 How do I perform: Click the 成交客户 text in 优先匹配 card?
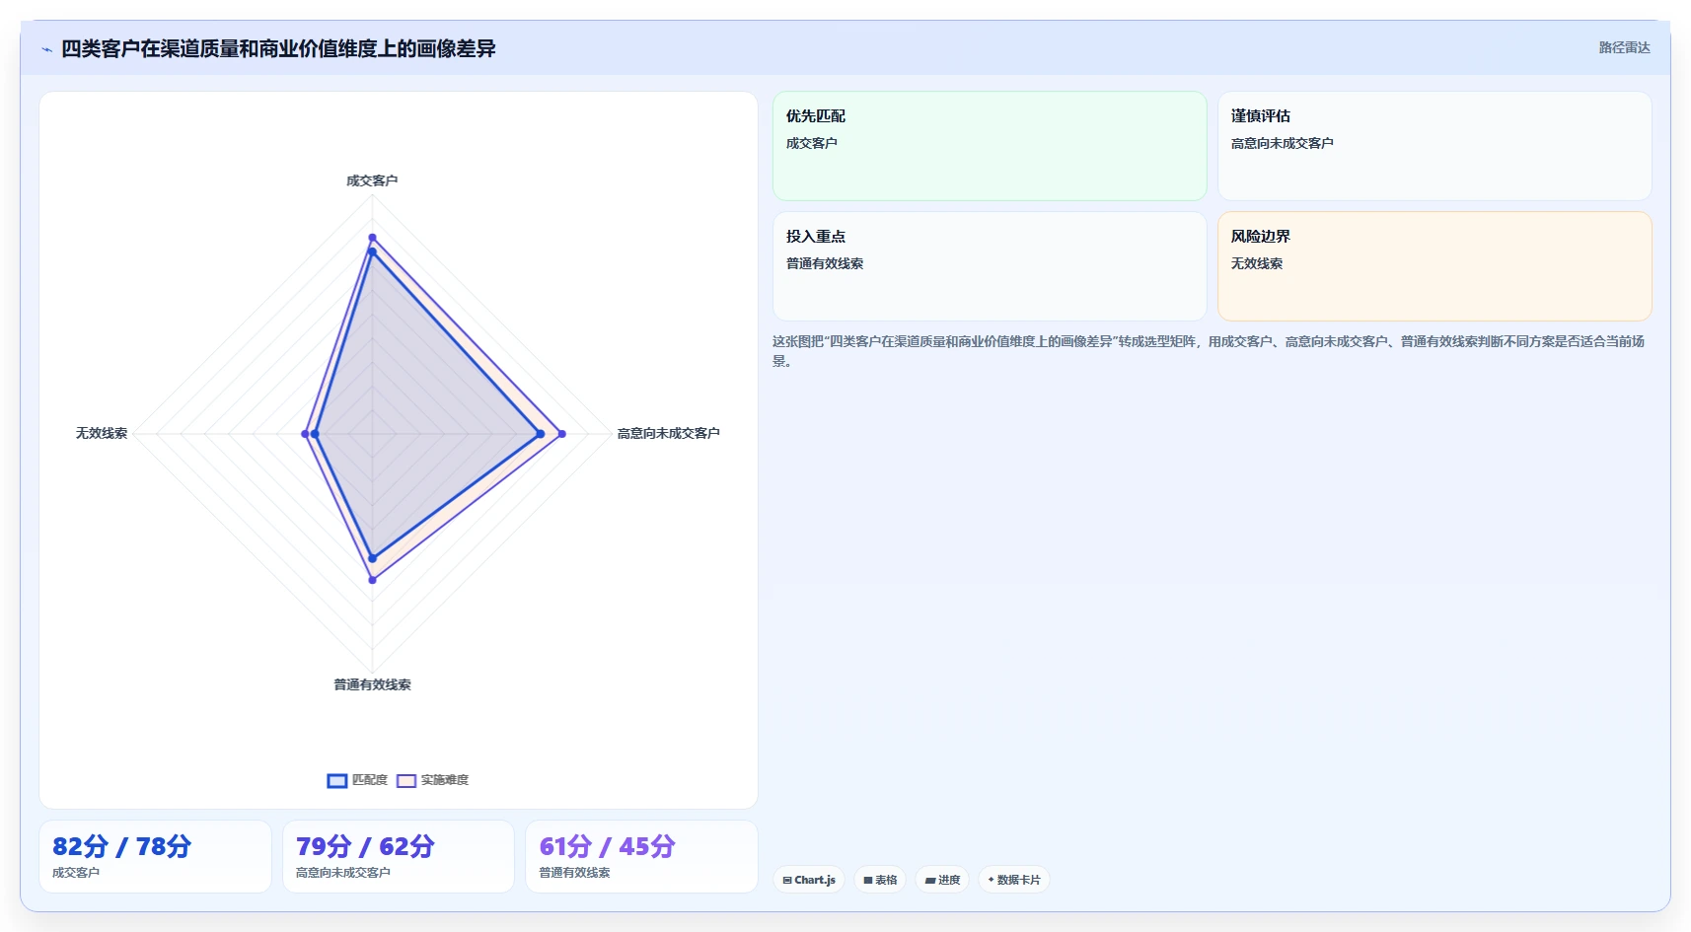(812, 143)
